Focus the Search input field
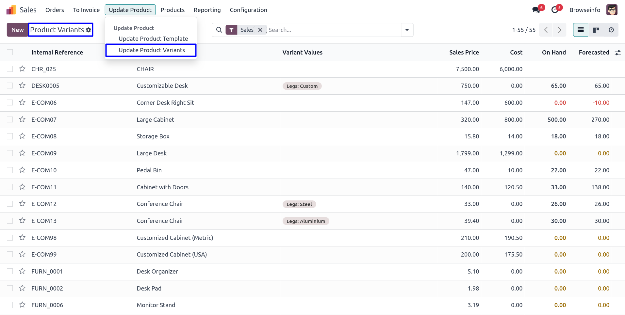This screenshot has height=315, width=625. coord(333,30)
